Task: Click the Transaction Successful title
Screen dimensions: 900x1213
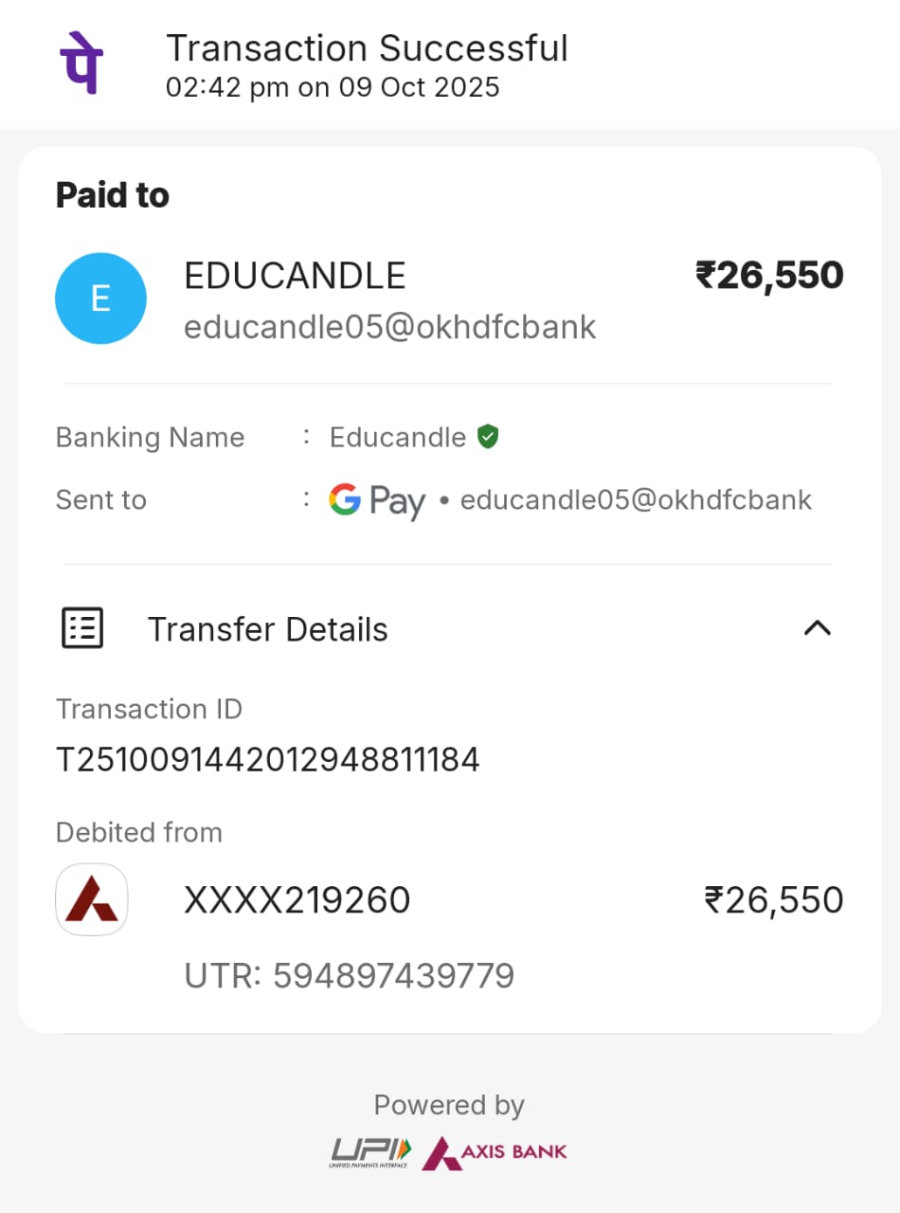Action: 368,47
